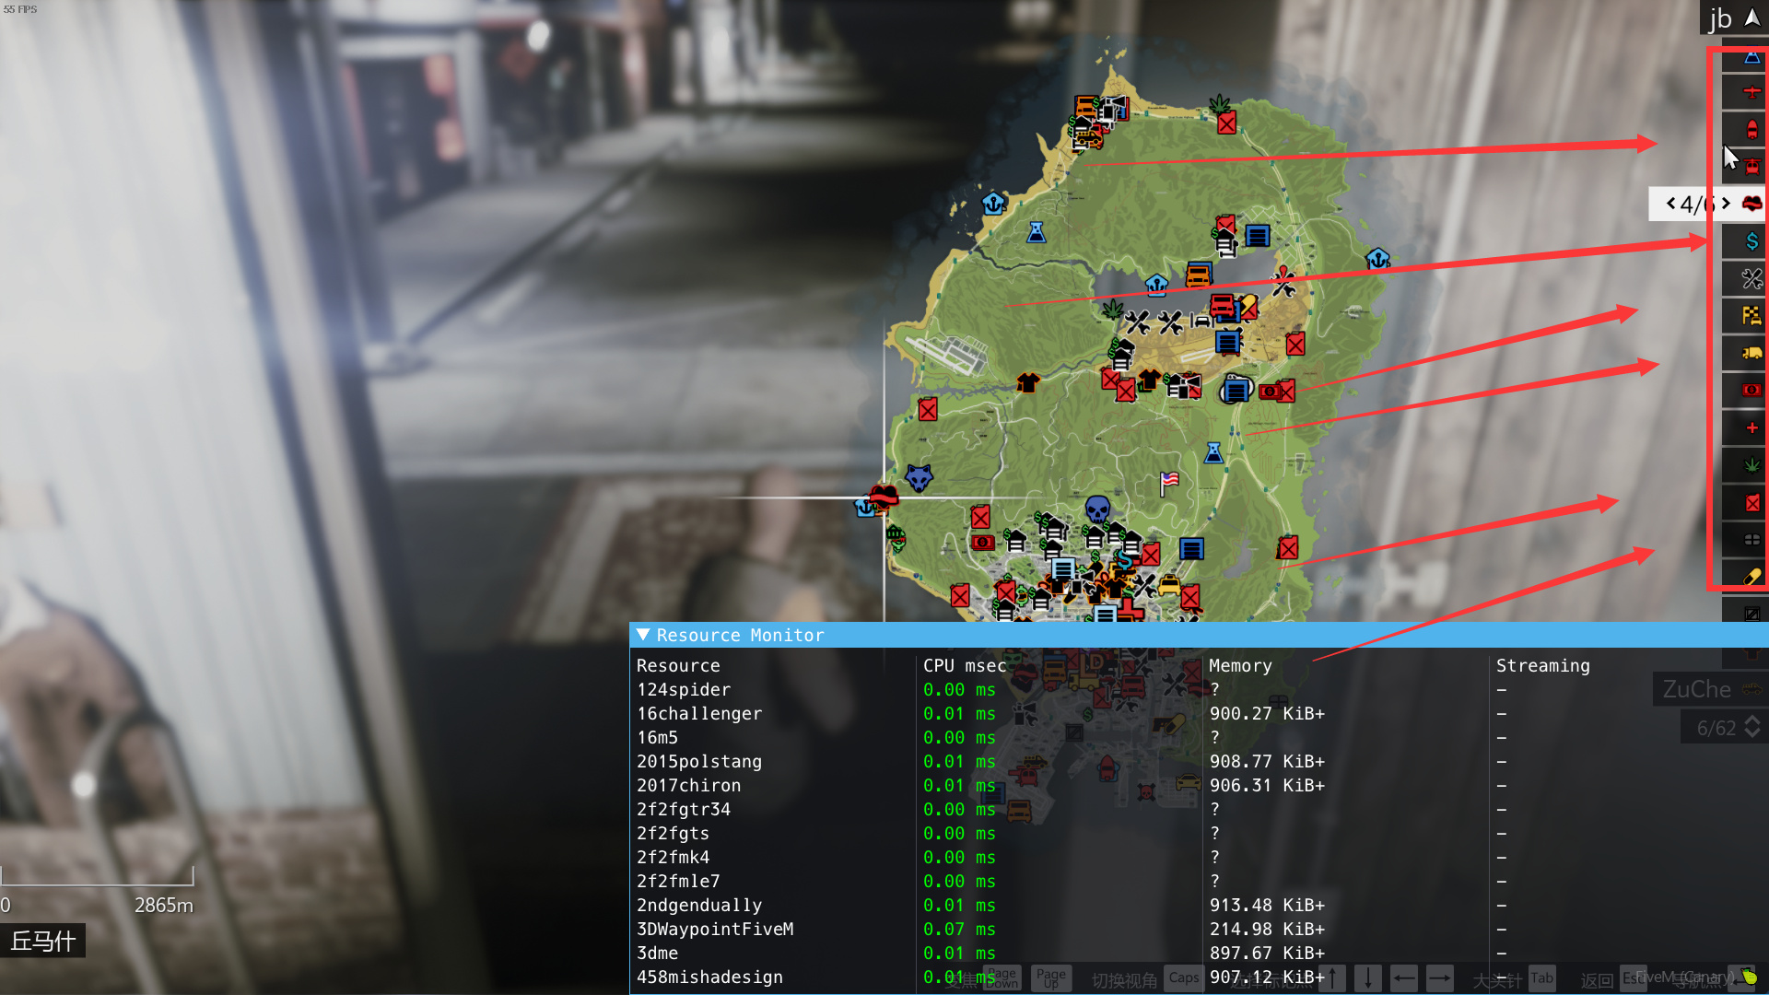The height and width of the screenshot is (995, 1769).
Task: Select the red plus hospital blip filter
Action: point(1751,427)
